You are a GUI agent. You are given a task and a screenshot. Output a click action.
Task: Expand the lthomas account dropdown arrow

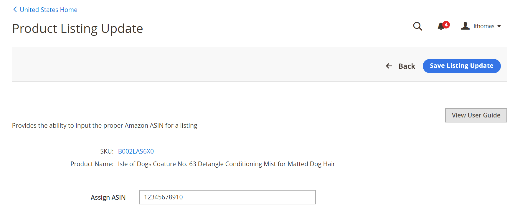(x=499, y=26)
